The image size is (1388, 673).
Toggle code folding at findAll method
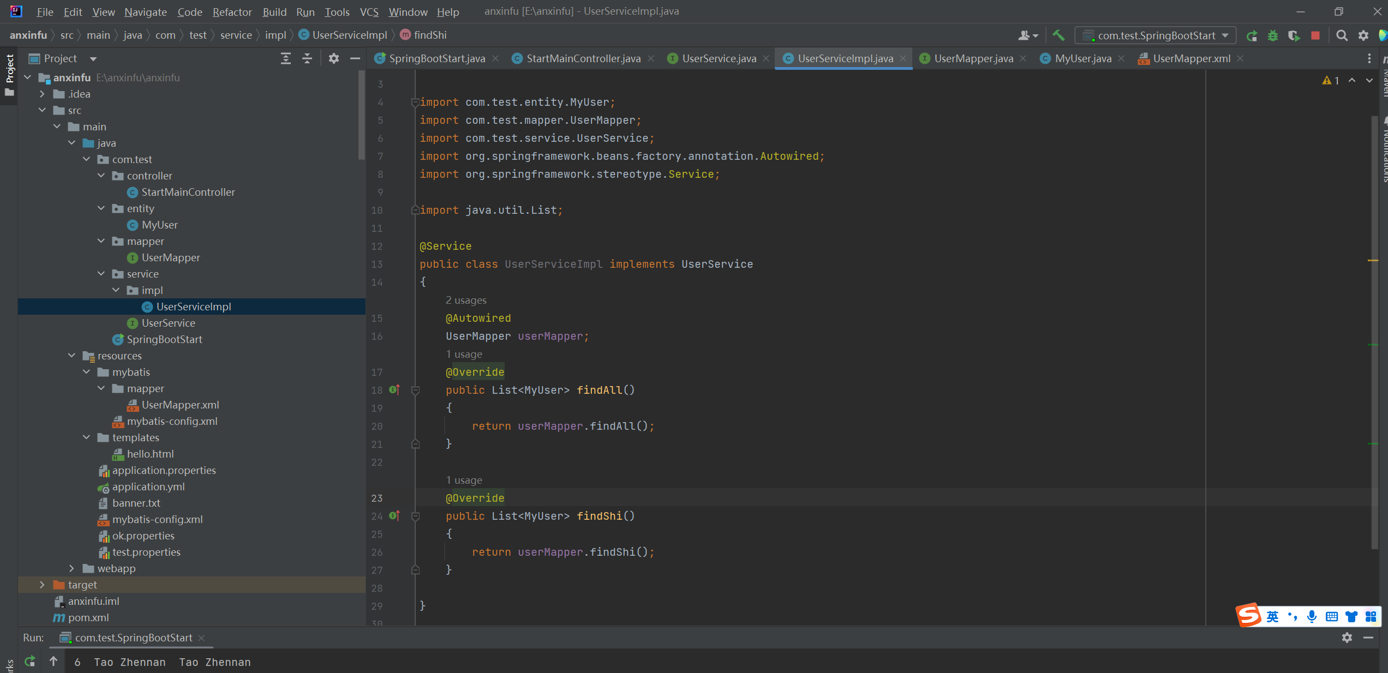click(415, 390)
